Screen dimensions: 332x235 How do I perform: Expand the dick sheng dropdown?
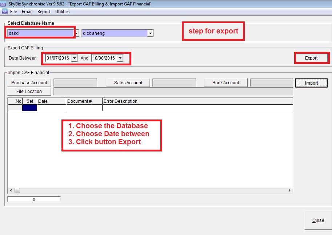coord(150,33)
